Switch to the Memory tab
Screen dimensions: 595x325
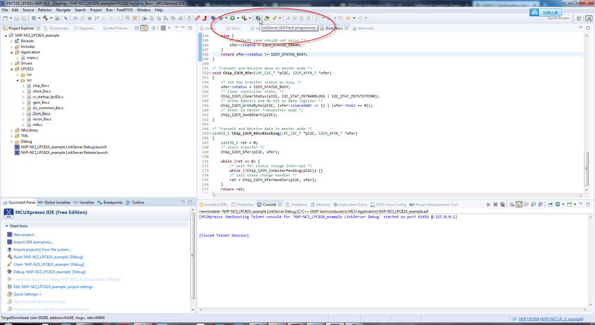point(320,205)
